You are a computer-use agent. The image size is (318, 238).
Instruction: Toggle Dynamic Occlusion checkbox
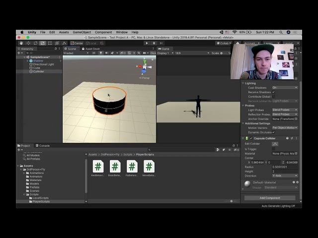pyautogui.click(x=273, y=132)
